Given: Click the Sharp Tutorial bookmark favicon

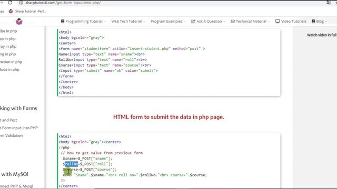Looking at the screenshot, I should pyautogui.click(x=11, y=12).
